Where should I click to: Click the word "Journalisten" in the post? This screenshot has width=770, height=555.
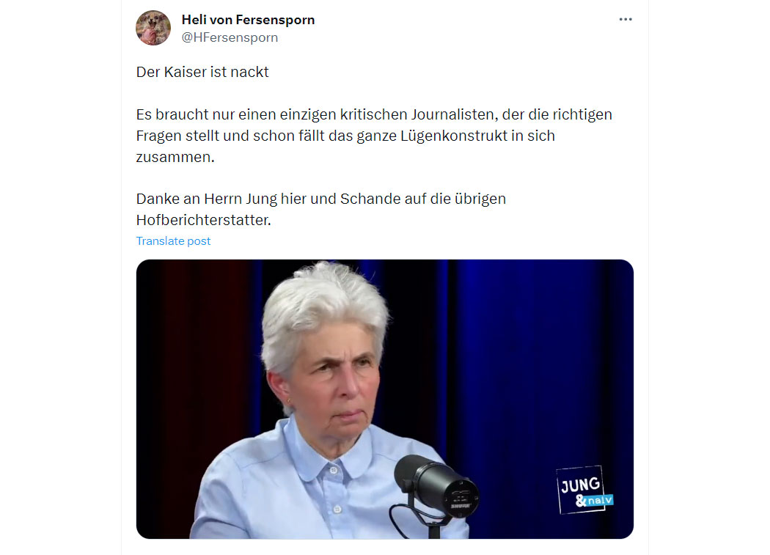(454, 114)
